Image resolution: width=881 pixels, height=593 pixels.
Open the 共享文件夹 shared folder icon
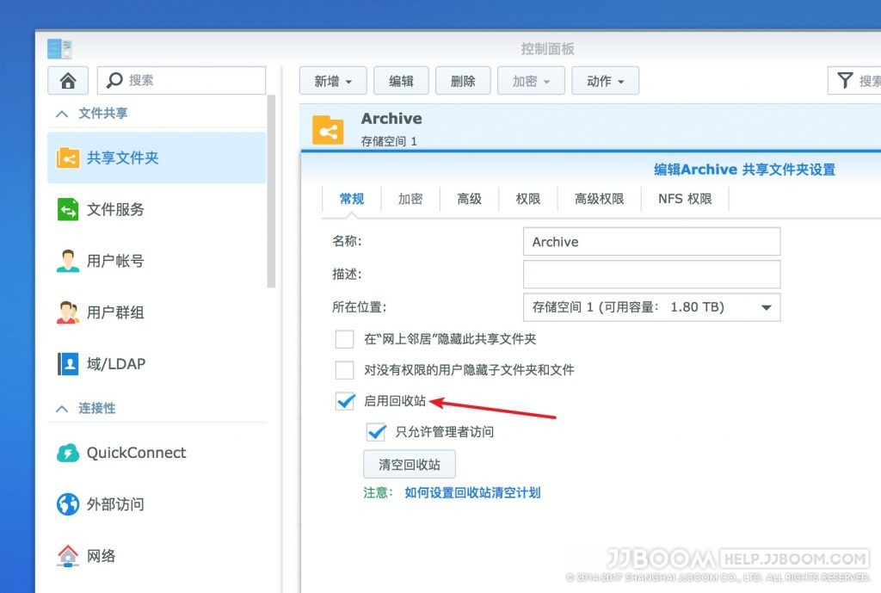68,158
